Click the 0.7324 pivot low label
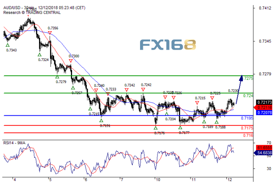Viewport: 275px width, 185px height. [x=43, y=60]
